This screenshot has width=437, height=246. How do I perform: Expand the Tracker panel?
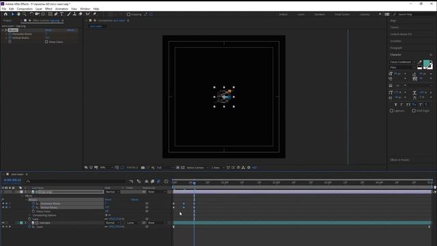click(395, 27)
